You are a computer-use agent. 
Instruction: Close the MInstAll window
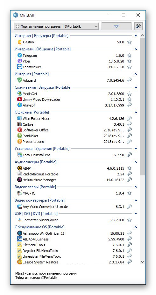(x=138, y=15)
